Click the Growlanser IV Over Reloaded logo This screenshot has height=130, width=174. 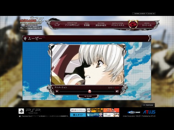pos(32,21)
